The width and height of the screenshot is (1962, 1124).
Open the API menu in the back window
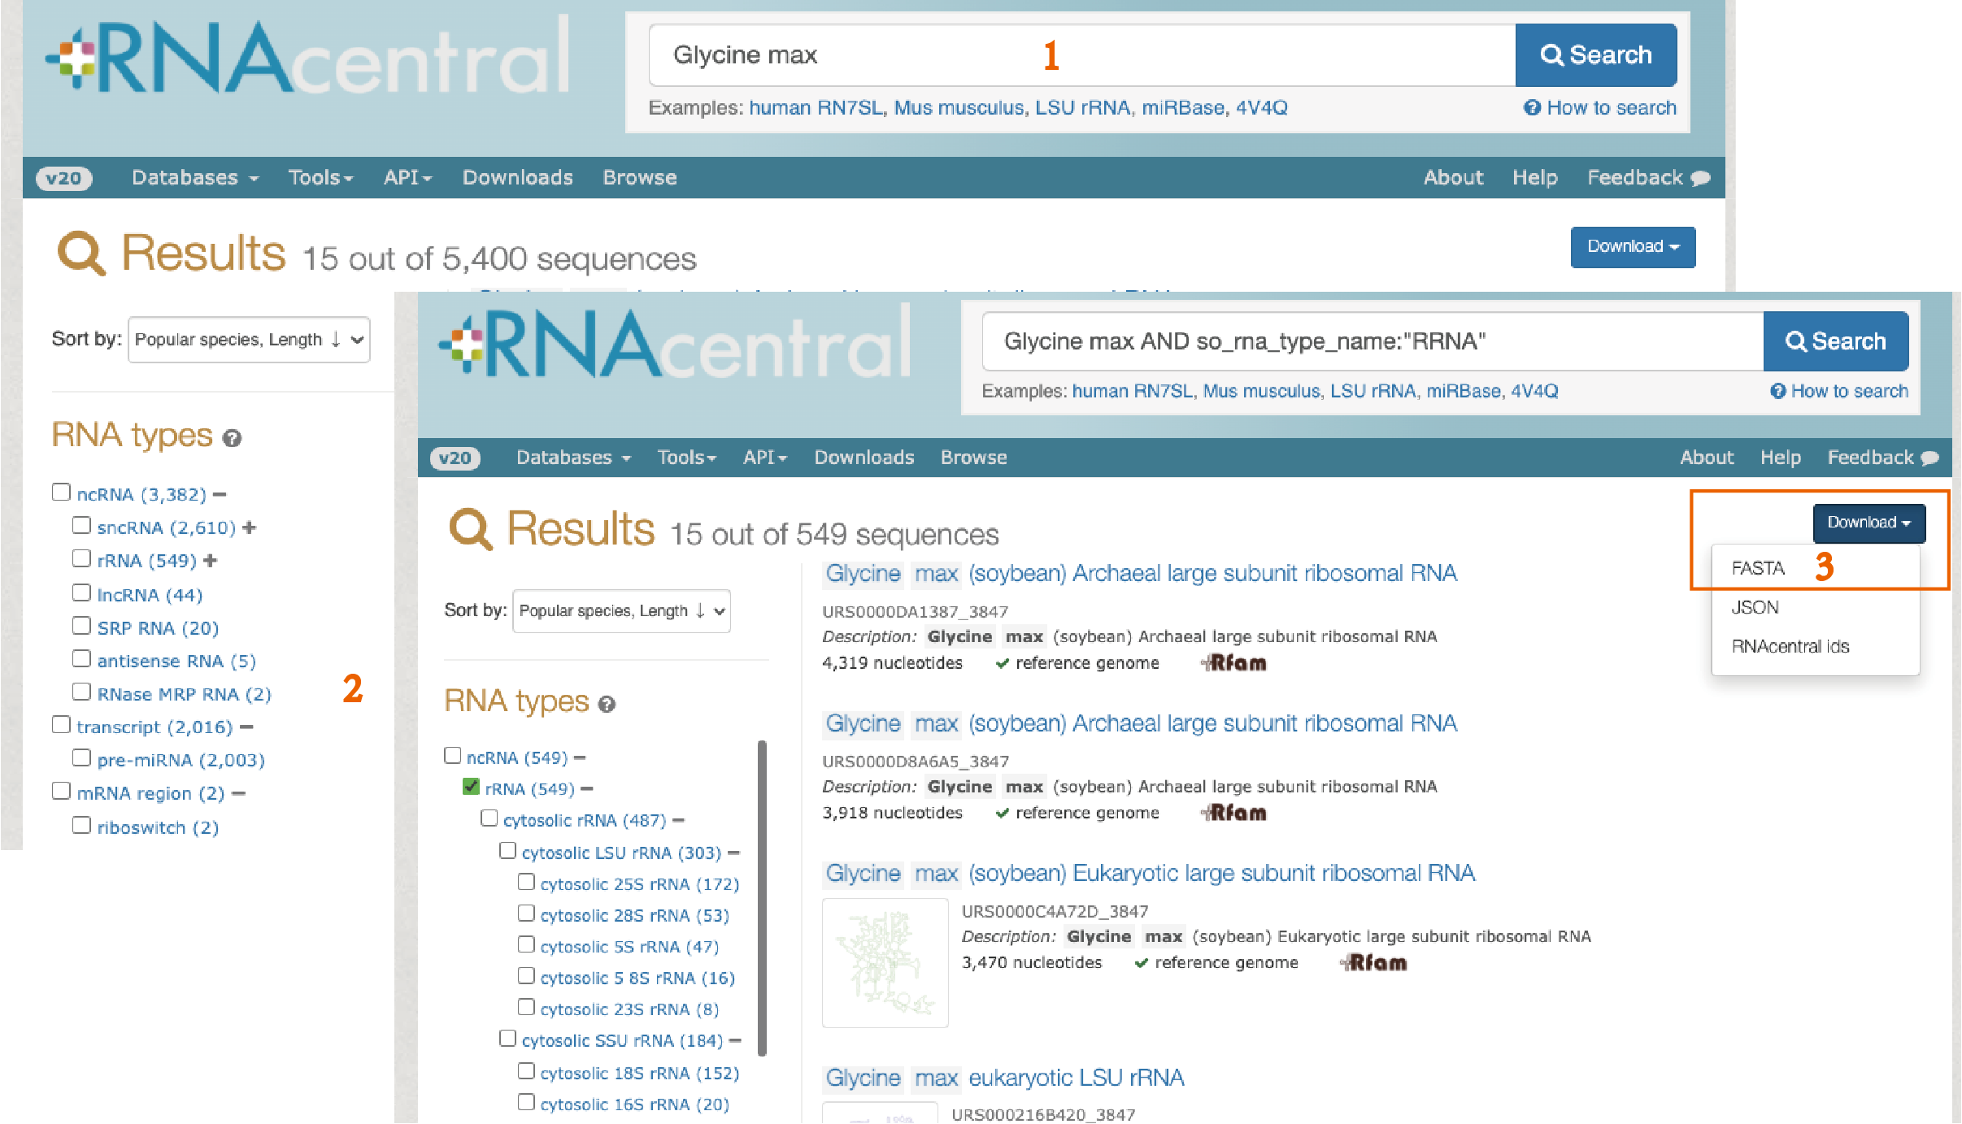pyautogui.click(x=407, y=178)
